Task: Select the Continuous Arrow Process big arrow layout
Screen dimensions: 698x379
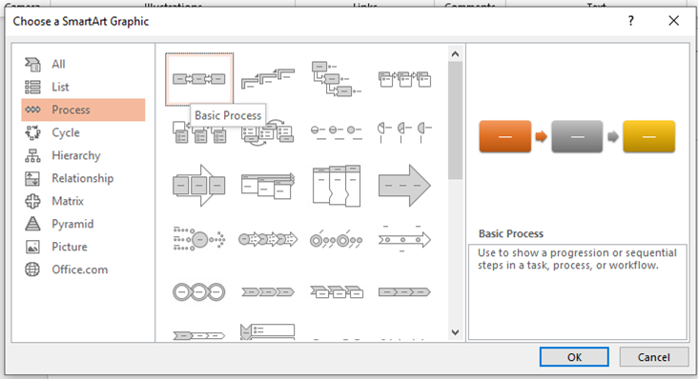Action: [x=404, y=186]
